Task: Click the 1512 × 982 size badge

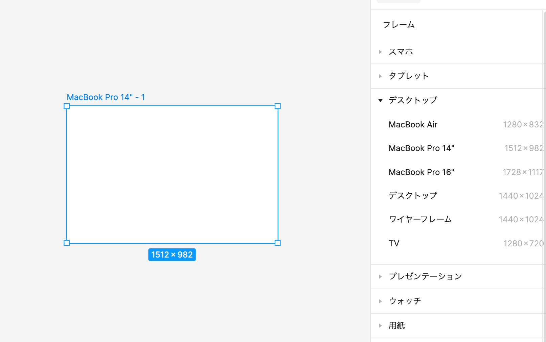Action: click(x=172, y=255)
